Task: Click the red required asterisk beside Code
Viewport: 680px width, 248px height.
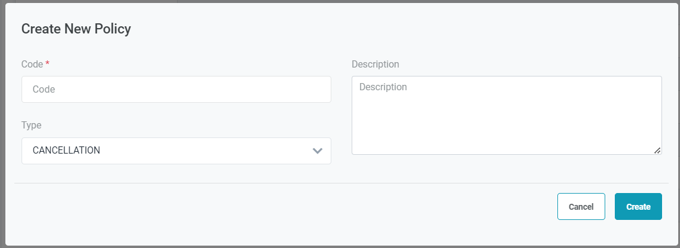Action: 47,63
